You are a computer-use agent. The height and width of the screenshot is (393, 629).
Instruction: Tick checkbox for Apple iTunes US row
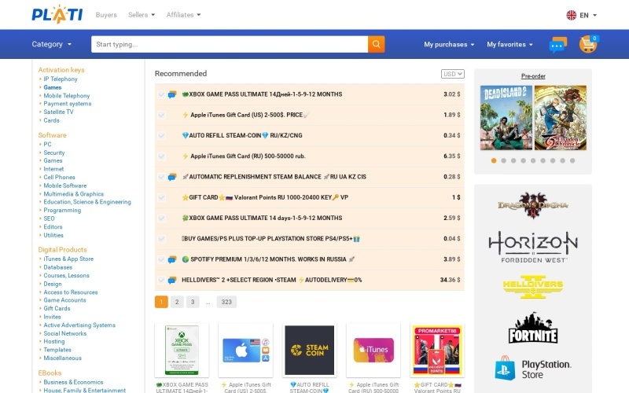pyautogui.click(x=161, y=115)
